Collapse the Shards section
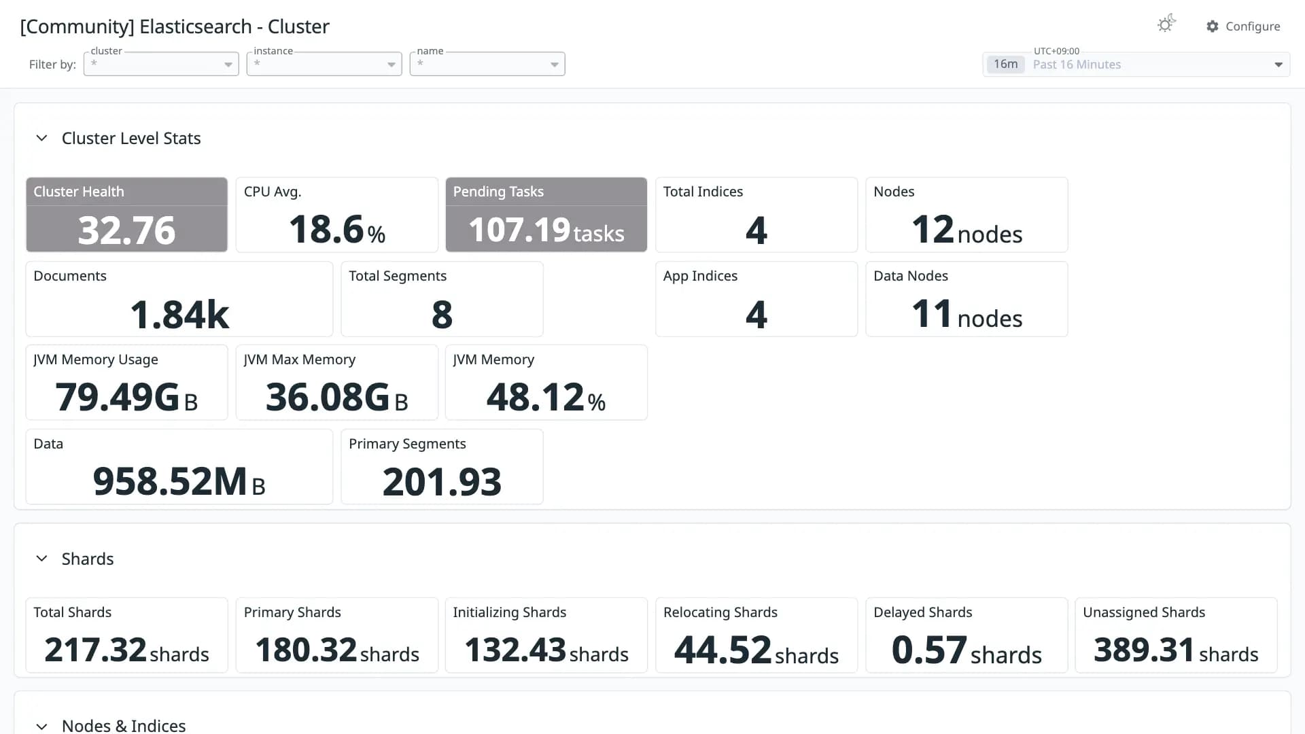 (x=41, y=559)
